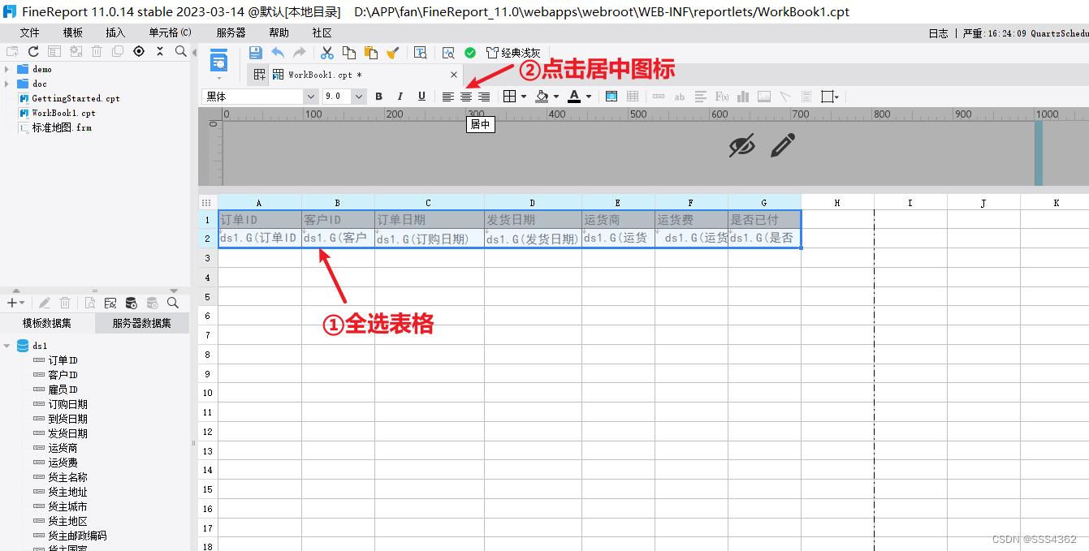The width and height of the screenshot is (1089, 551).
Task: Click the green checkmark status icon
Action: click(x=470, y=53)
